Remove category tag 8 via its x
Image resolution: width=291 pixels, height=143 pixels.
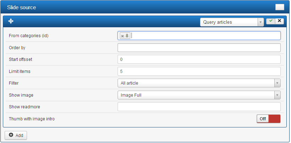point(123,36)
